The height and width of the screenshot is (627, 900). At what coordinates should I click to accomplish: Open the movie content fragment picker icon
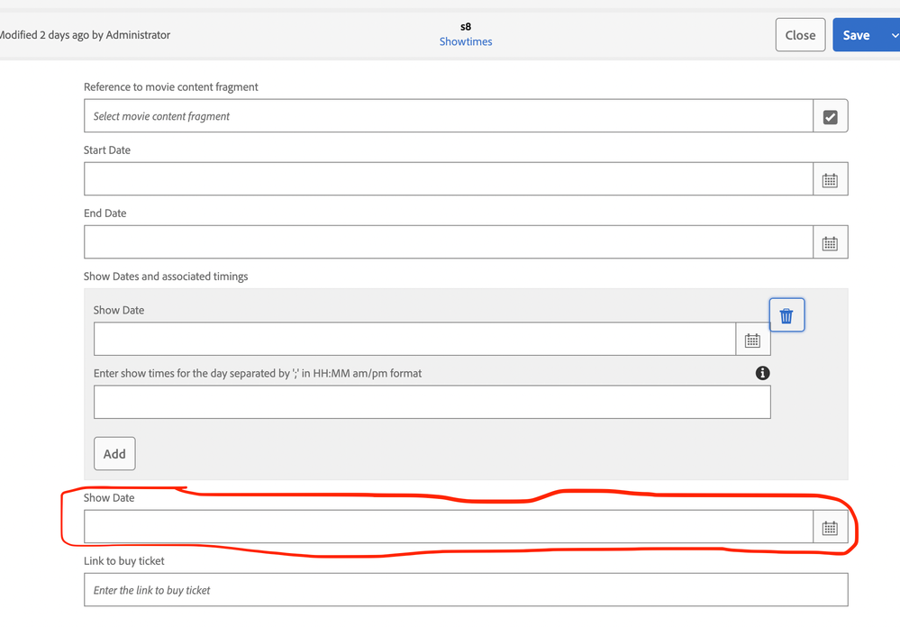coord(830,117)
